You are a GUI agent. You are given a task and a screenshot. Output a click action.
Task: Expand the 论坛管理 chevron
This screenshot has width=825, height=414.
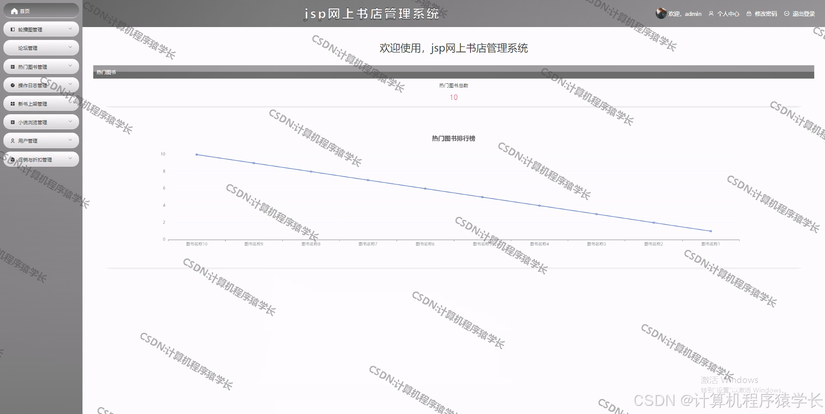70,47
